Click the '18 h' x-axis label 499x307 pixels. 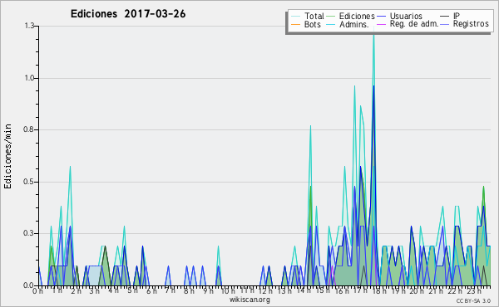380,291
